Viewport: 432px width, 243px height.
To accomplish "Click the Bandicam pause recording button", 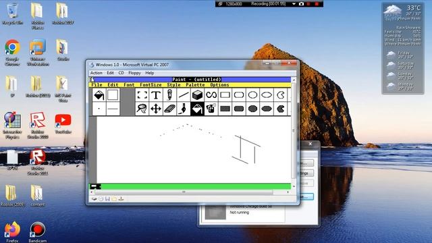I will point(308,4).
